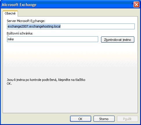
Task: Click into the Server Microsoft Exchange field
Action: coord(71,26)
